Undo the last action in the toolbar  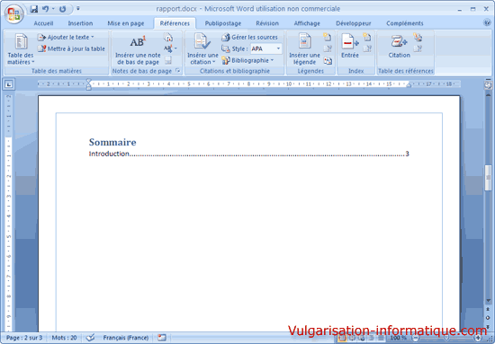tap(46, 9)
